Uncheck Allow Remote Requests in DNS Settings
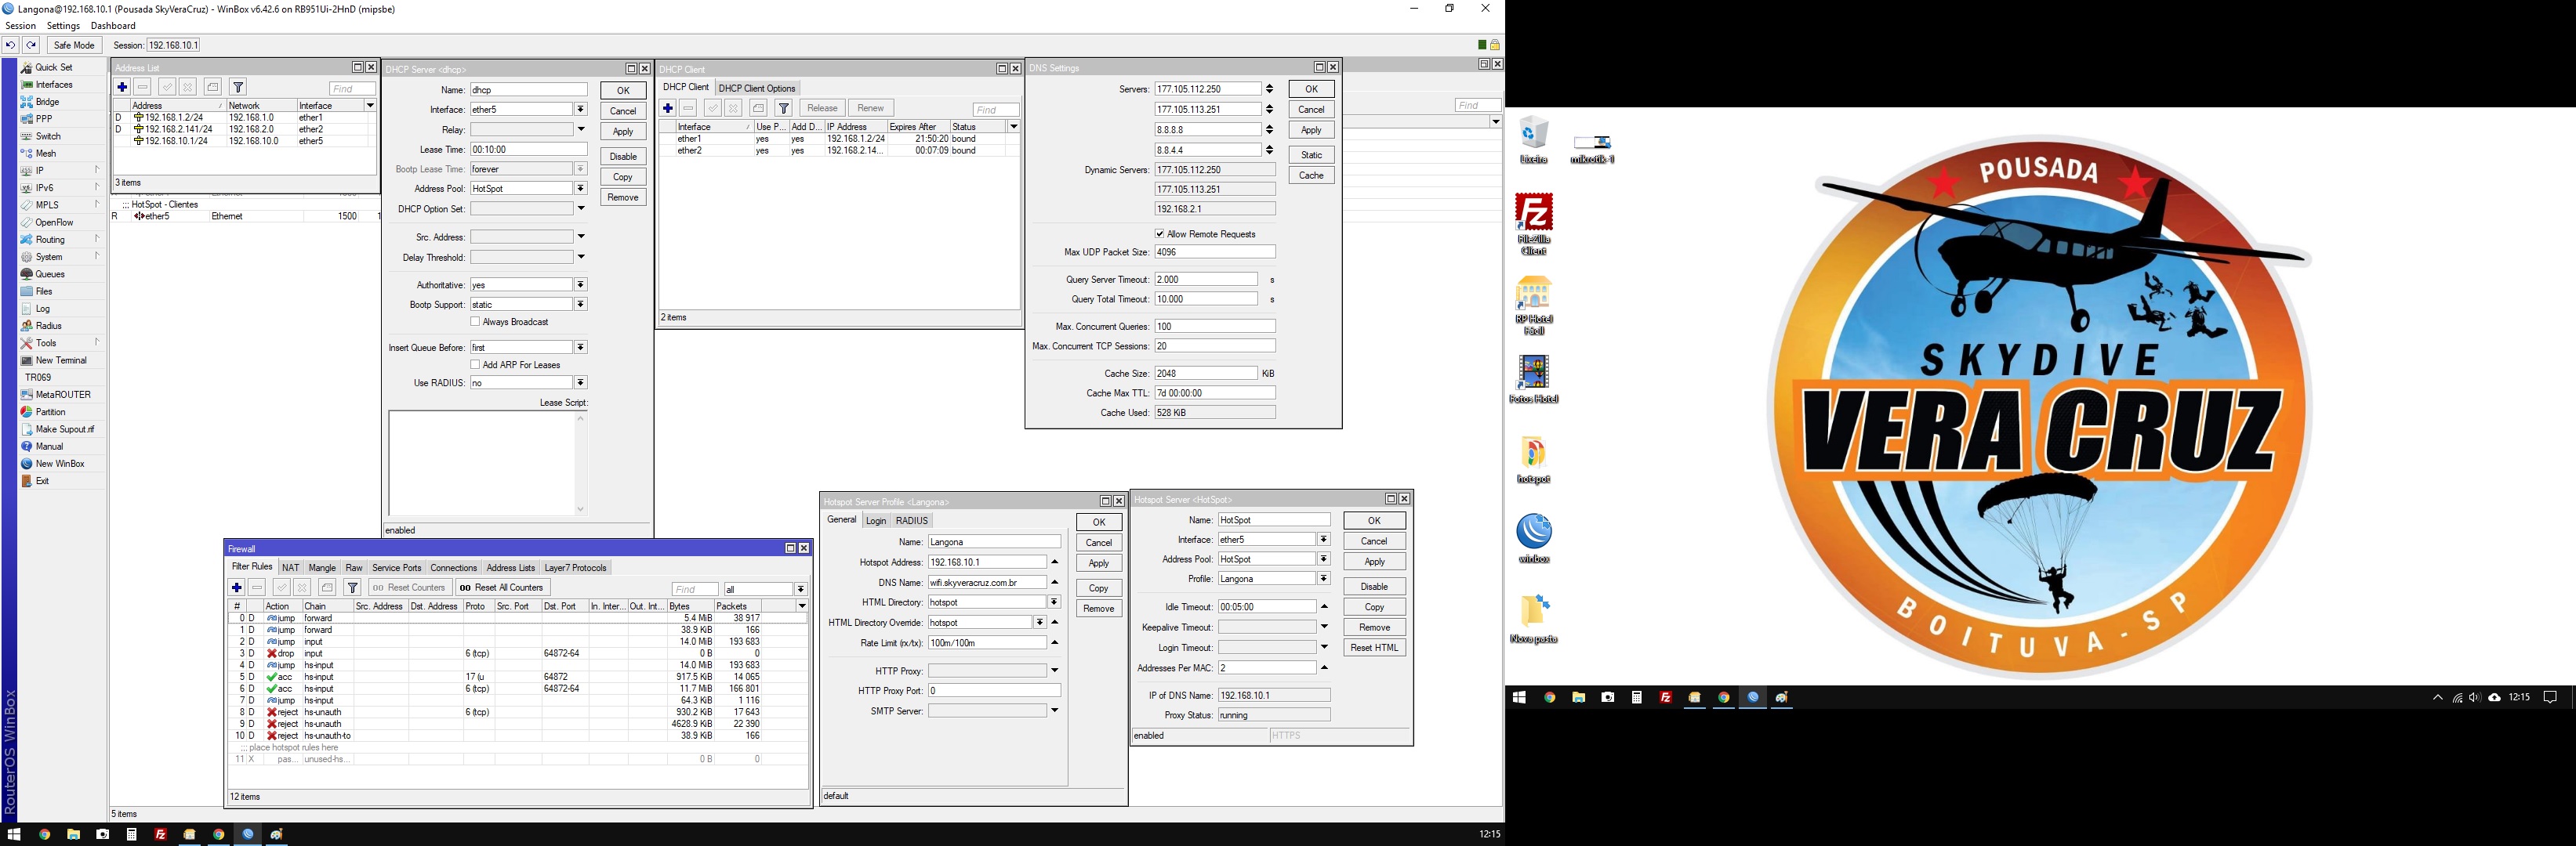 click(x=1159, y=233)
